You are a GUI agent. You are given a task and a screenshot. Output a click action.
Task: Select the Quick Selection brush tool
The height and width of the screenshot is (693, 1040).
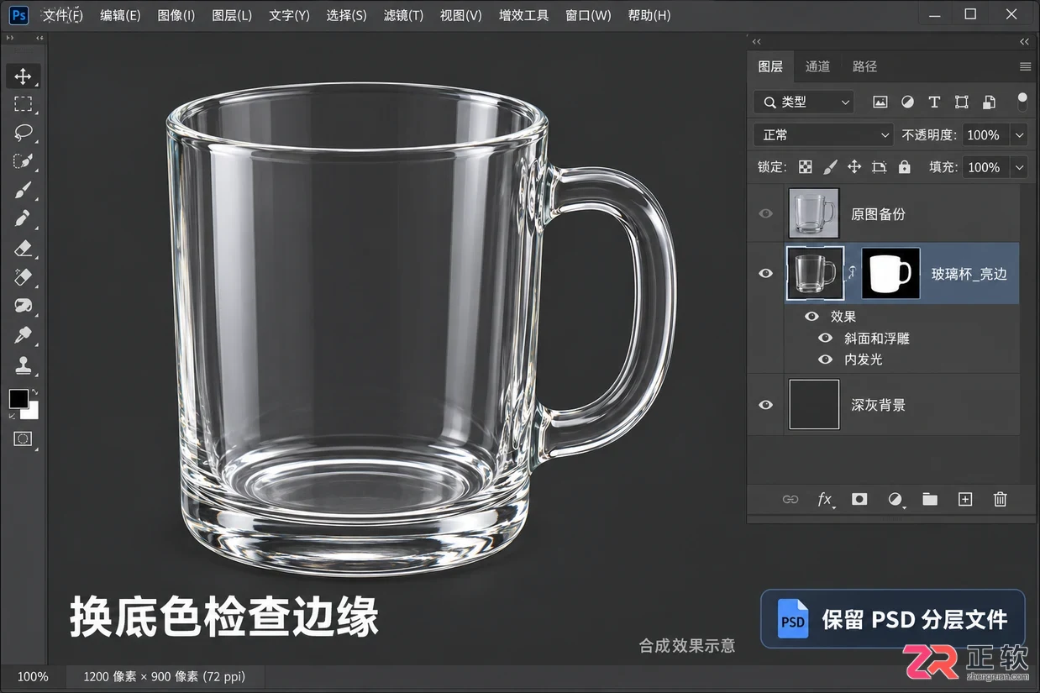pos(23,161)
